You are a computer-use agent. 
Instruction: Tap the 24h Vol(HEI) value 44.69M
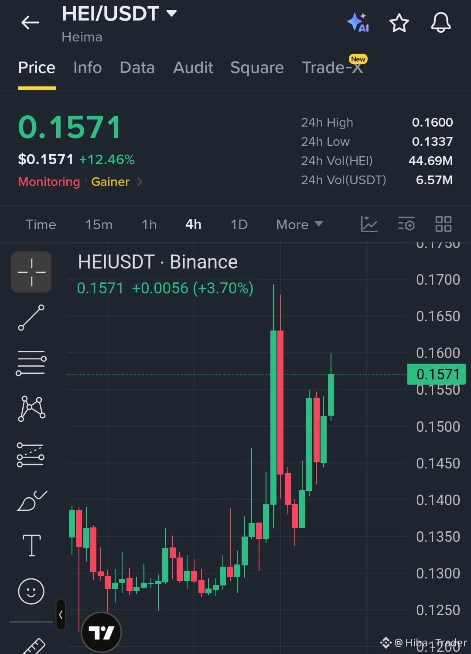point(430,161)
